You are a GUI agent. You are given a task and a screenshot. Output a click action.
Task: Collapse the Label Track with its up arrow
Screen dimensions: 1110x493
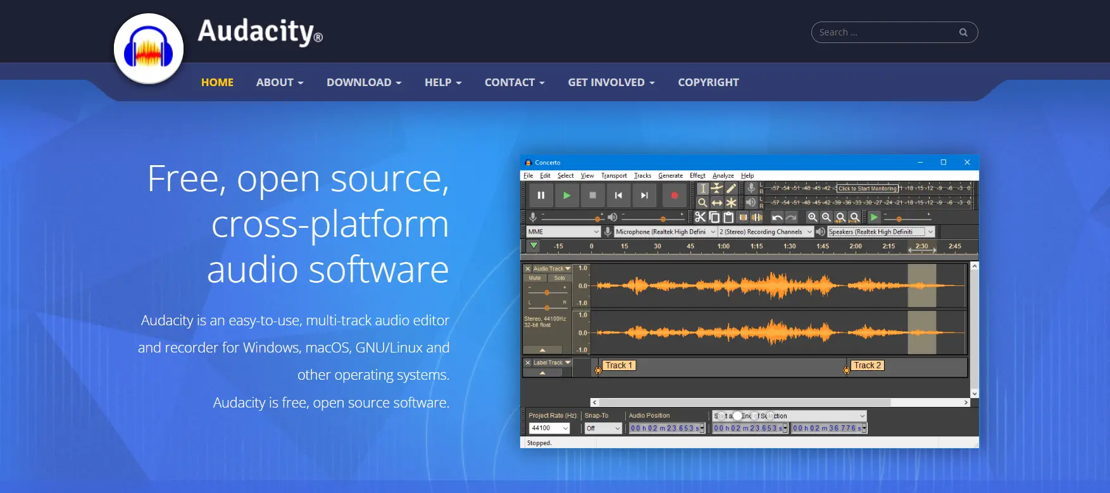(542, 373)
